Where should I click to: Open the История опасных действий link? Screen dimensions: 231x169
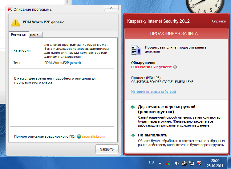tap(153, 92)
